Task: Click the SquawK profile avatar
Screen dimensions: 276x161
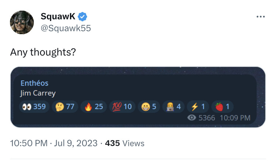Action: pyautogui.click(x=22, y=22)
